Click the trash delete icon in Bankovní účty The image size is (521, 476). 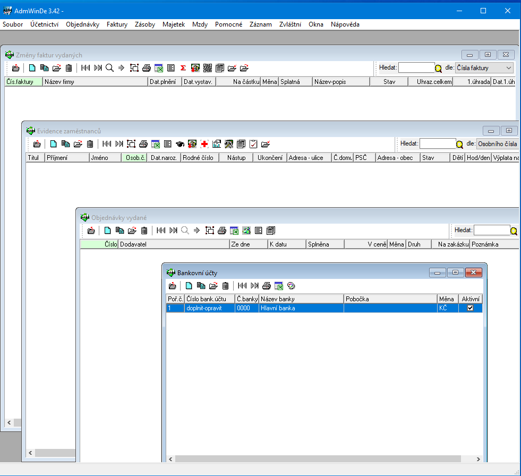tap(225, 286)
